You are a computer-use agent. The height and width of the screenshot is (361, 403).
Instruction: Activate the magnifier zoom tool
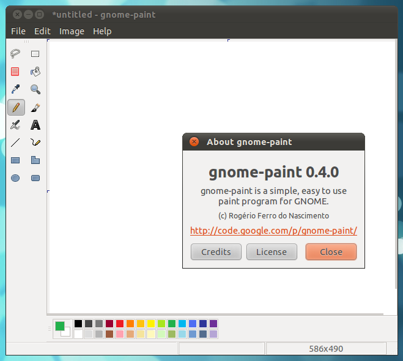(x=35, y=89)
